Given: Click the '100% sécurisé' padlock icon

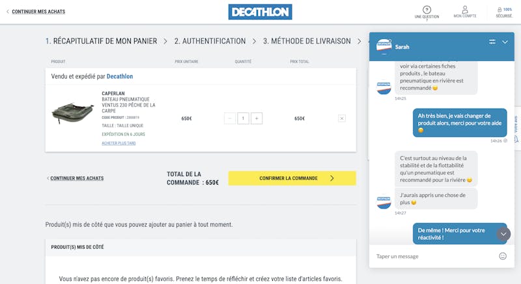Looking at the screenshot, I should [500, 10].
